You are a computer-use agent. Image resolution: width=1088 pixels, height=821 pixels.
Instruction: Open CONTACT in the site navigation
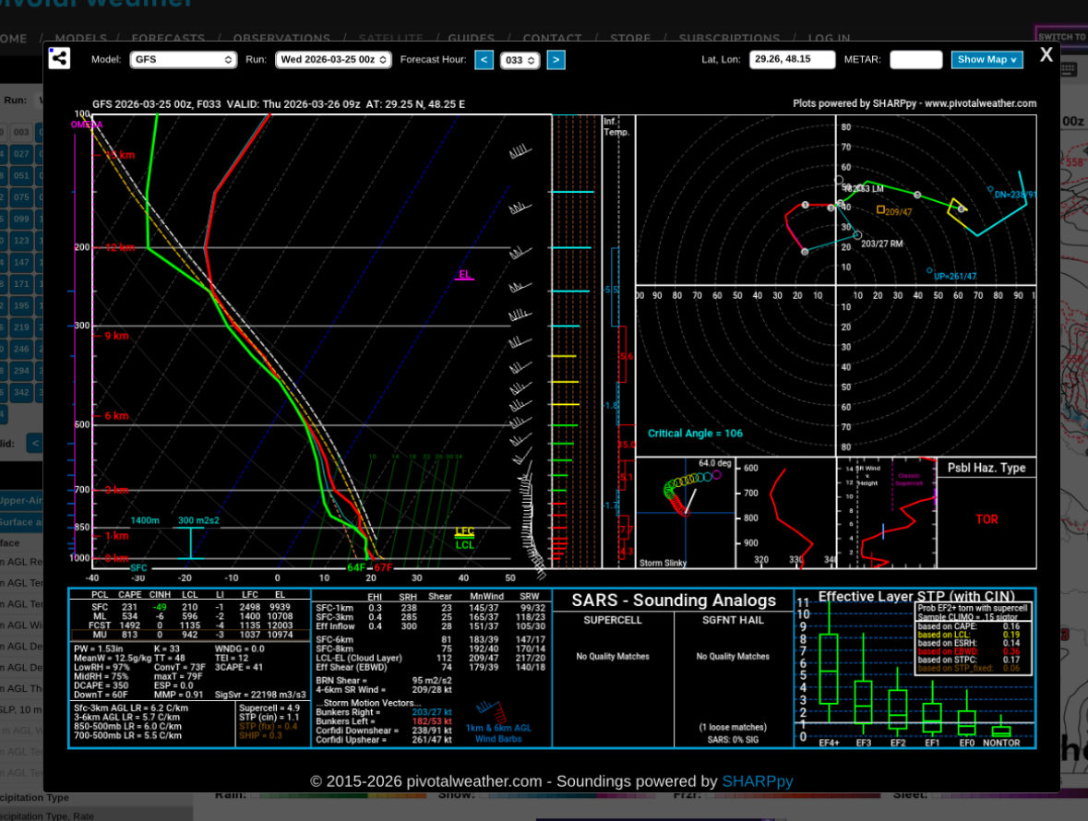[553, 38]
